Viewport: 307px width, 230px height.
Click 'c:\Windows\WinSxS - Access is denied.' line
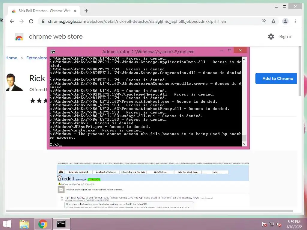coord(93,123)
